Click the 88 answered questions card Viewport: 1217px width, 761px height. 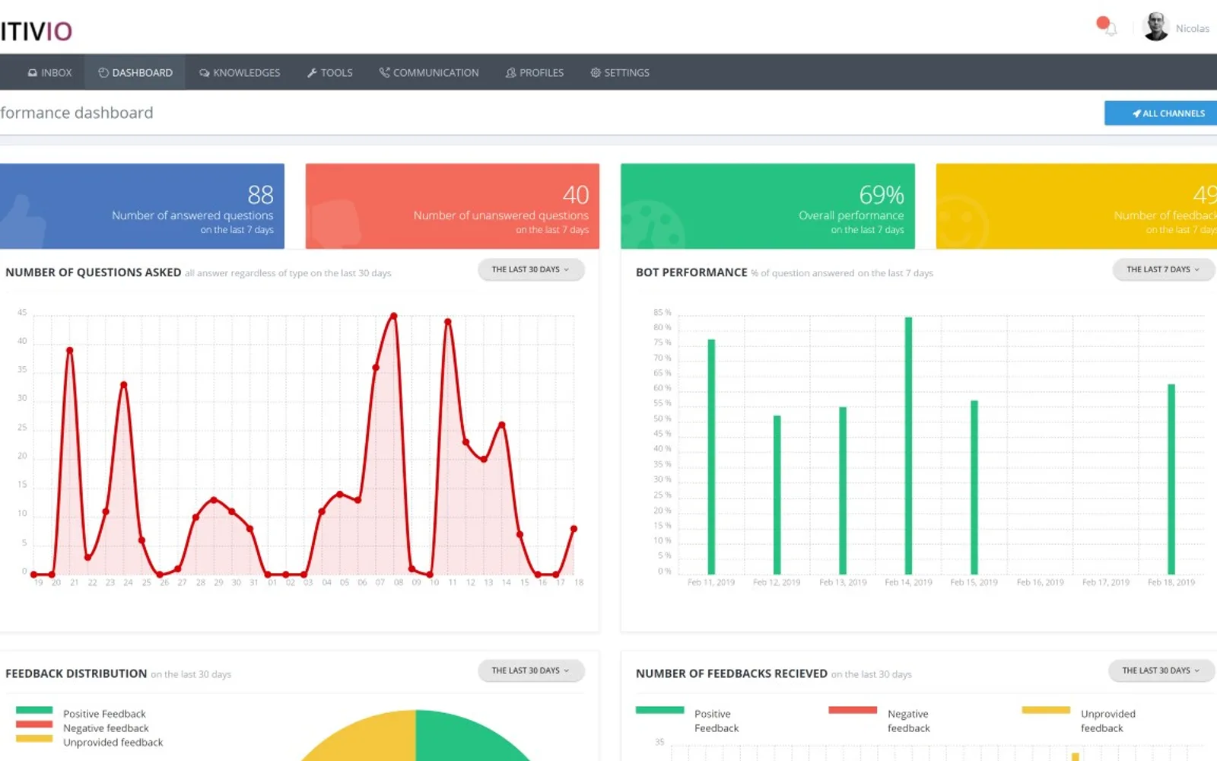click(x=142, y=206)
